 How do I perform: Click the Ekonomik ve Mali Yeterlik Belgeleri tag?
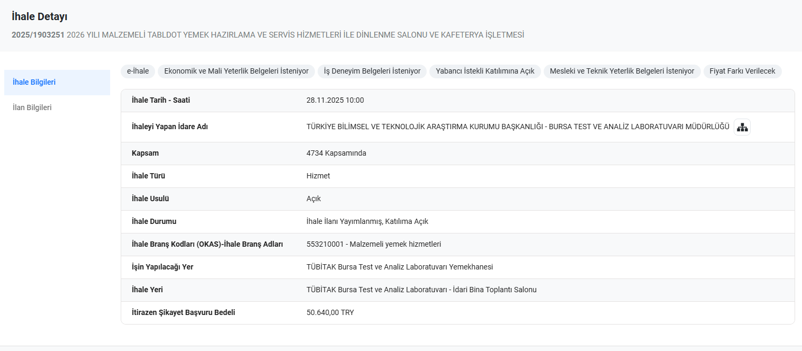coord(236,71)
